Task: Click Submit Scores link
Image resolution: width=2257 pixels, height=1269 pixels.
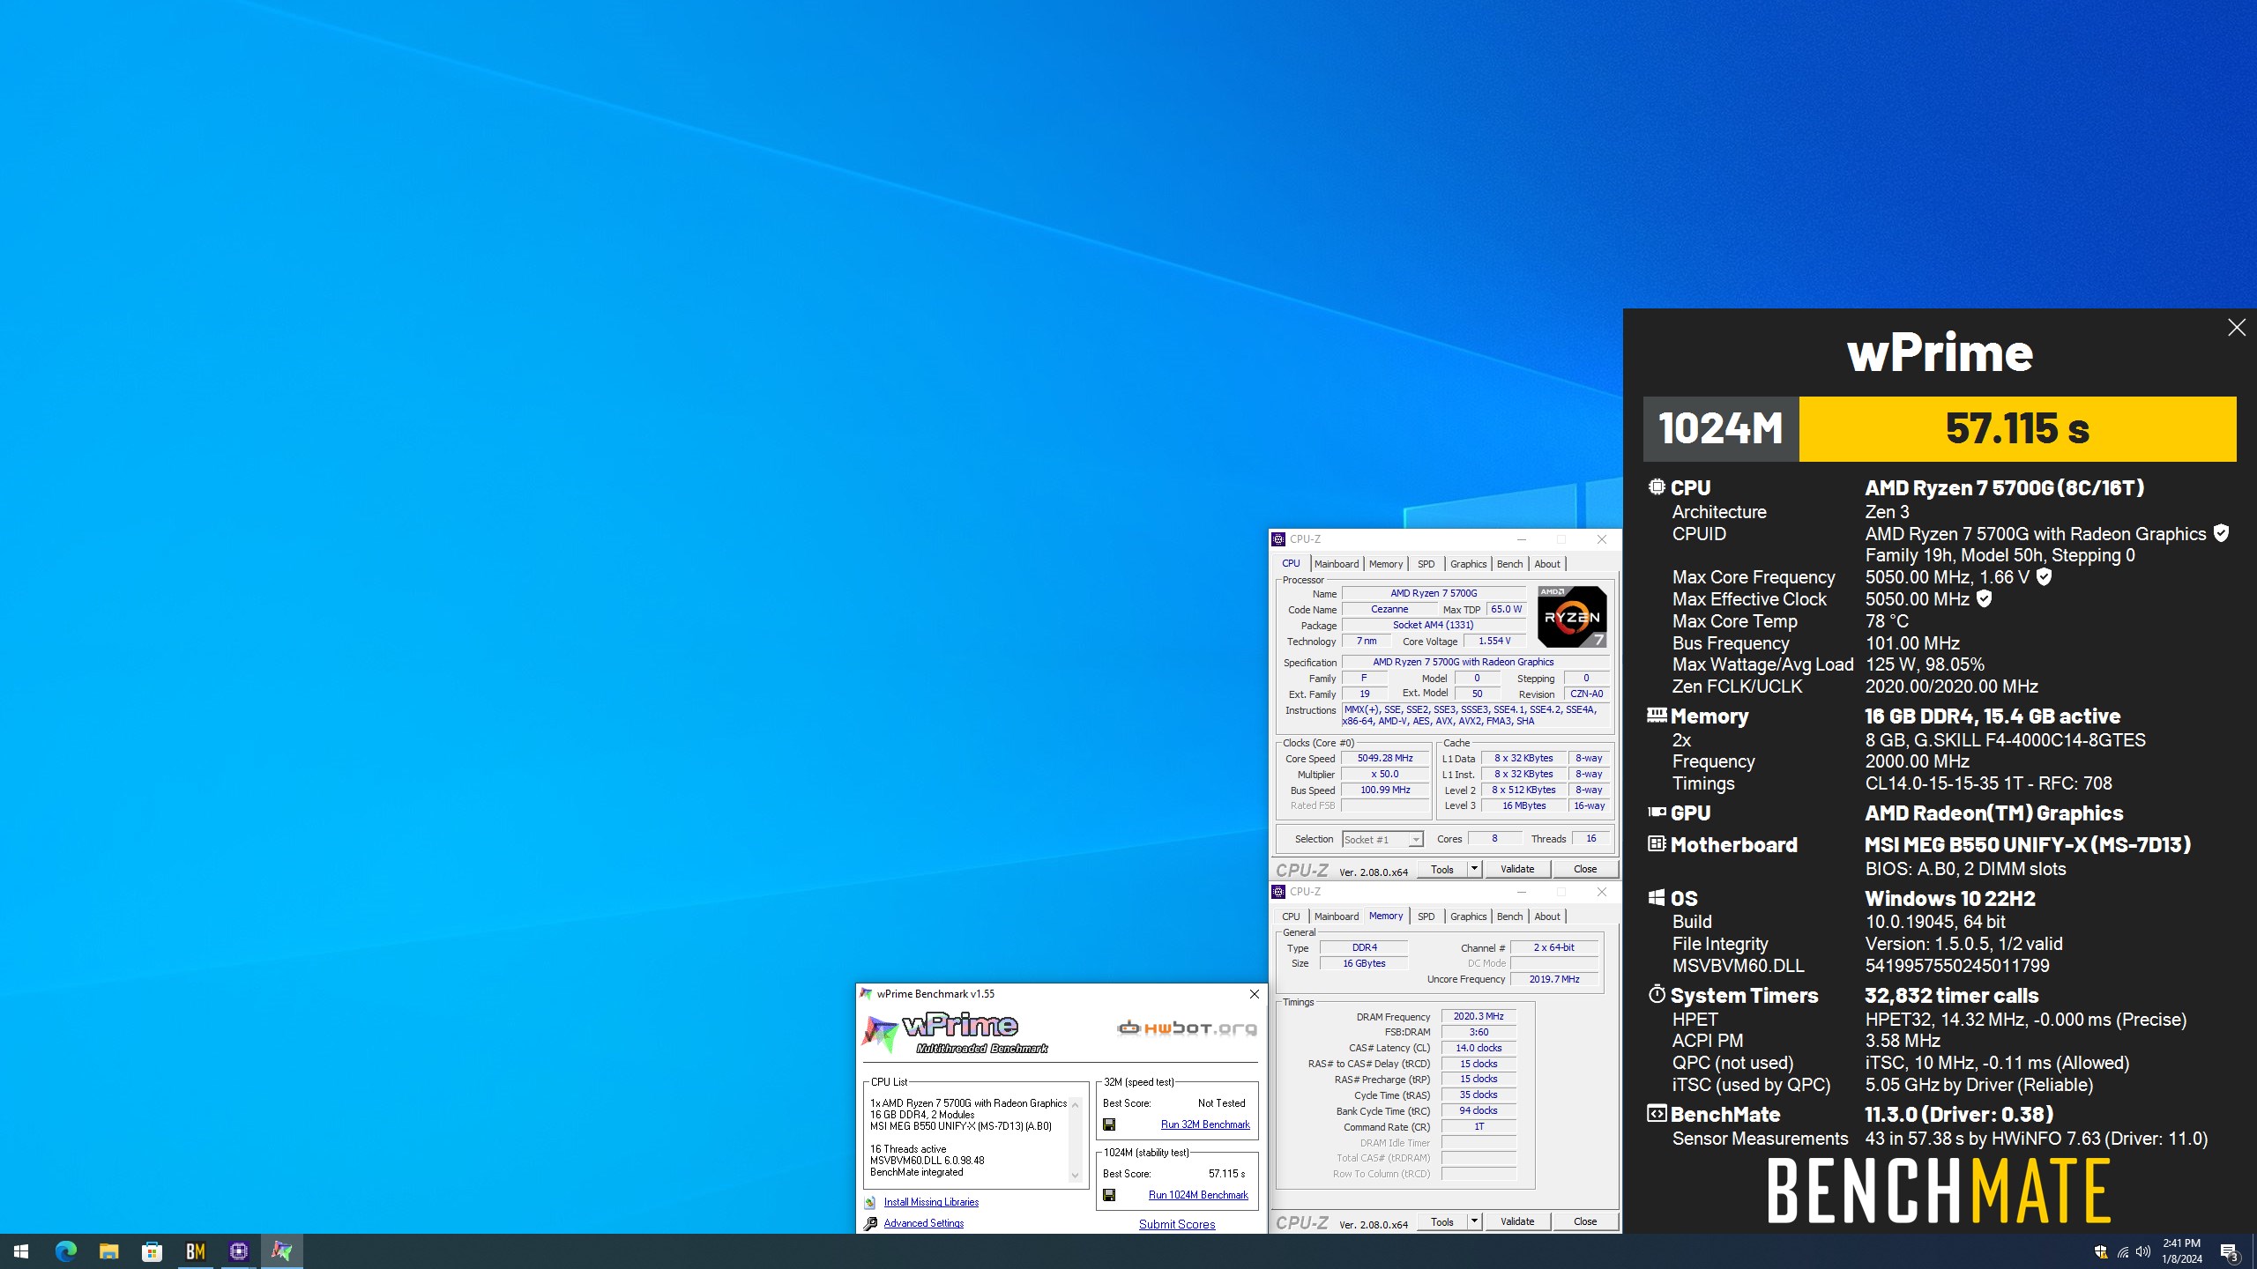Action: tap(1177, 1224)
